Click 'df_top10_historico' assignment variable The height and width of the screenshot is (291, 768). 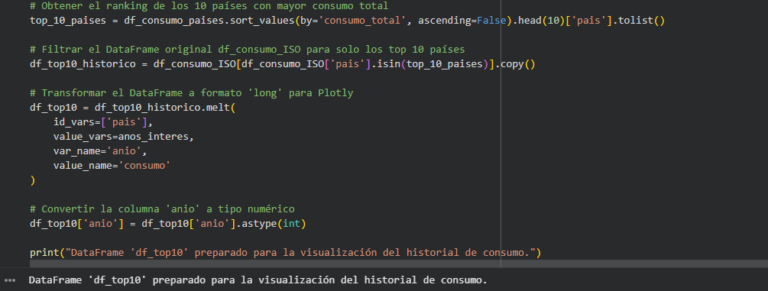pos(83,64)
